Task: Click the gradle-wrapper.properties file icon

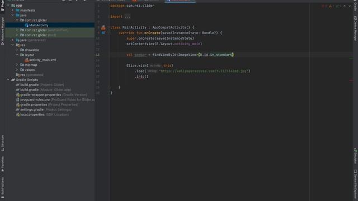Action: click(x=17, y=95)
